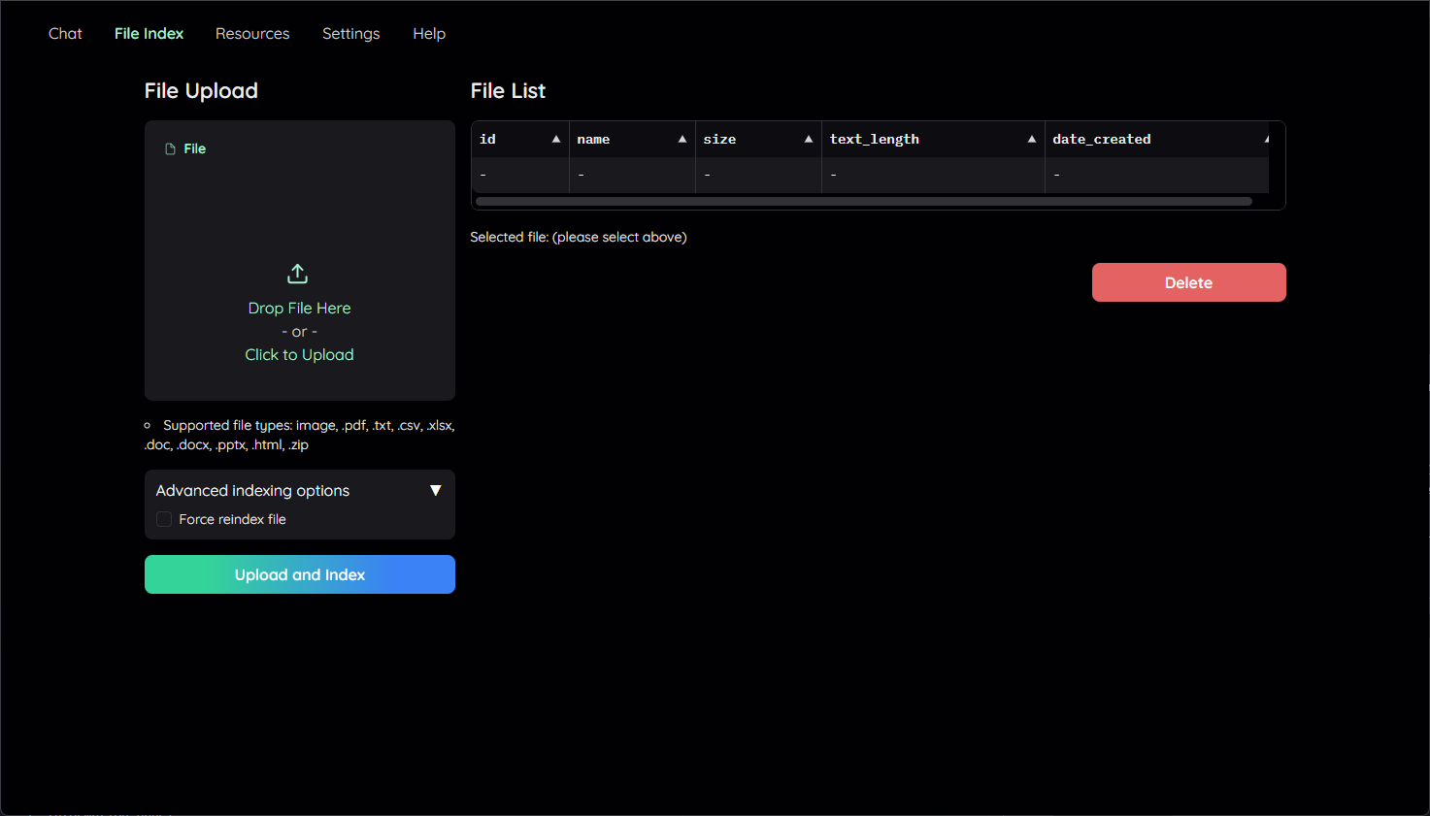Viewport: 1430px width, 816px height.
Task: Sort by date_created using its arrow
Action: tap(1266, 140)
